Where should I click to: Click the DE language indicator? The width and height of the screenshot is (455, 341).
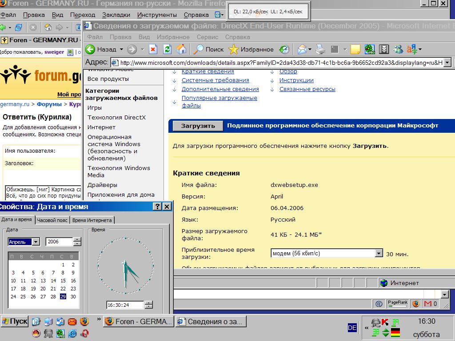pyautogui.click(x=352, y=328)
